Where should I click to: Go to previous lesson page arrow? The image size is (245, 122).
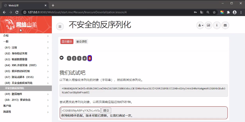(x=62, y=58)
